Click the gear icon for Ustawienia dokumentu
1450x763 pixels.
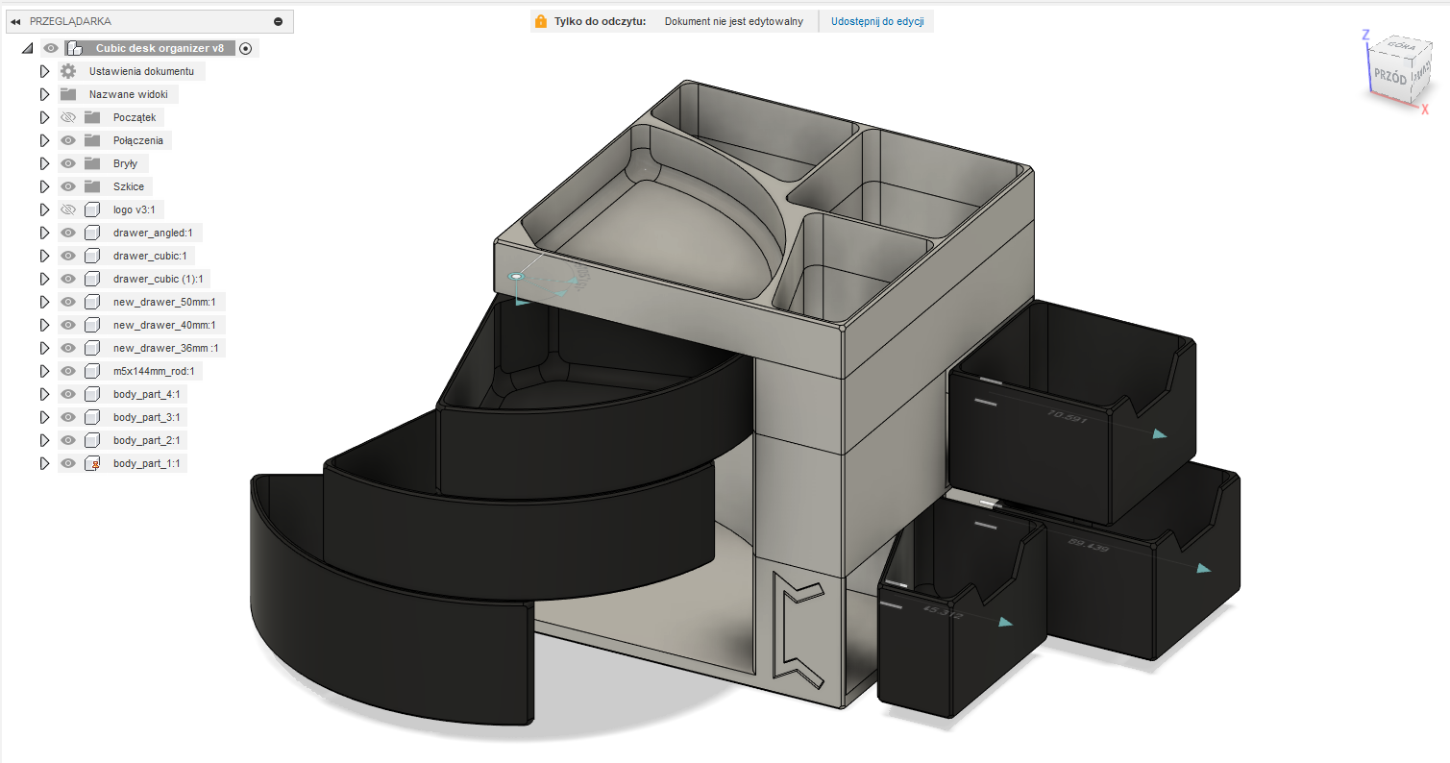pos(67,71)
